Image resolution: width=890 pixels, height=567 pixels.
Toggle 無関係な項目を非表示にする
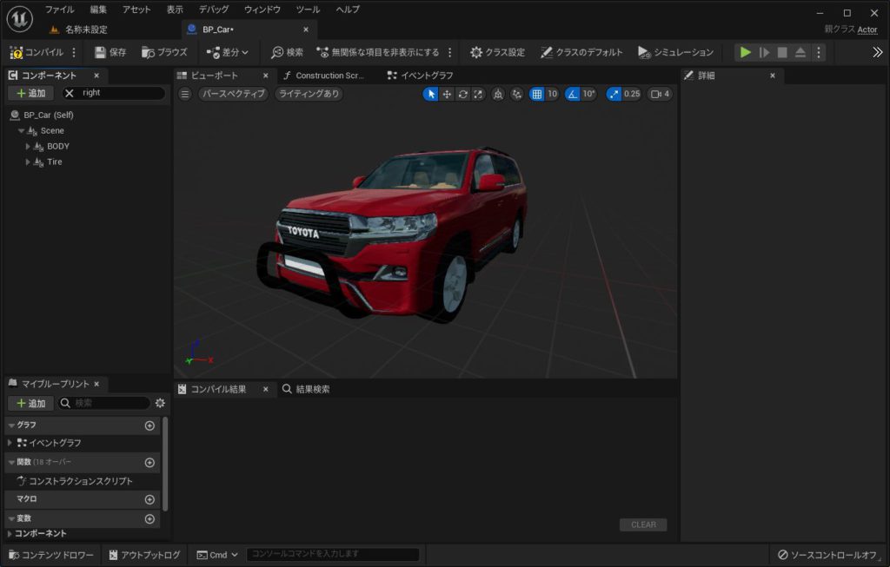pyautogui.click(x=377, y=52)
